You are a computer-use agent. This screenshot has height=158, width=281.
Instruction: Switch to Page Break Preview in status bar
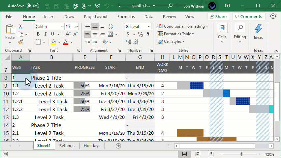click(x=211, y=154)
